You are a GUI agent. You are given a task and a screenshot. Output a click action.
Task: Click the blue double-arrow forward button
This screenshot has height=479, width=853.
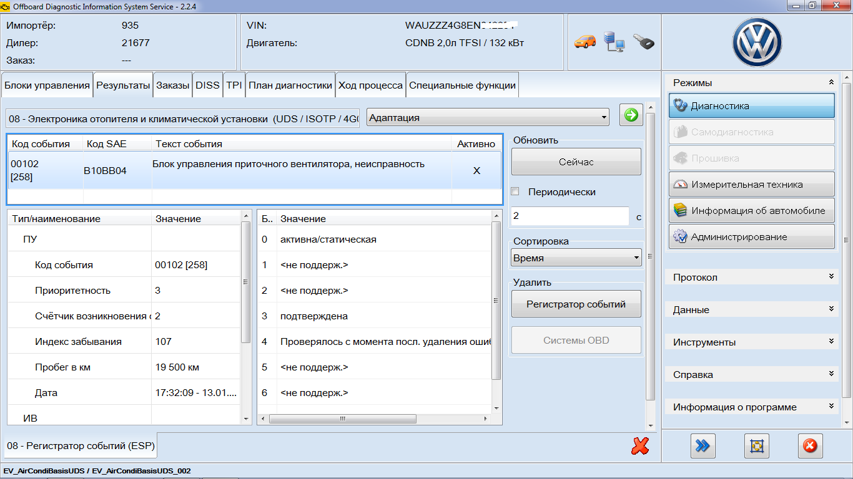[x=703, y=446]
